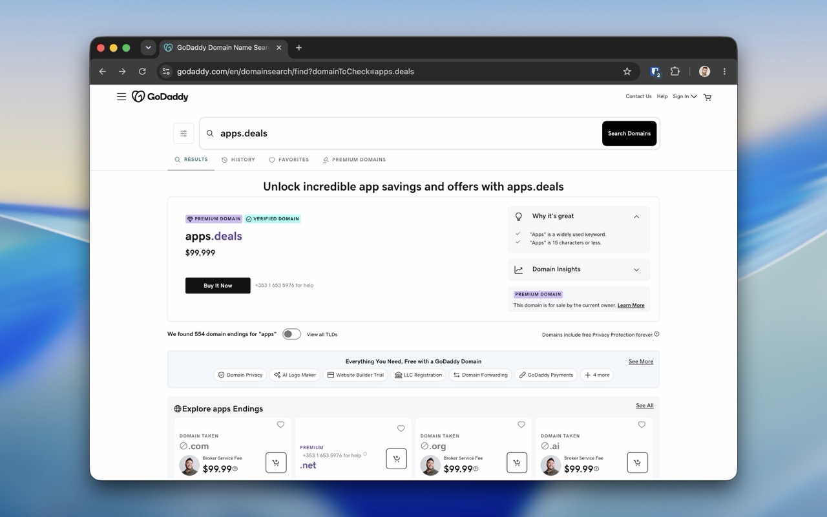Toggle View all TLDs switch
827x517 pixels.
click(x=291, y=334)
